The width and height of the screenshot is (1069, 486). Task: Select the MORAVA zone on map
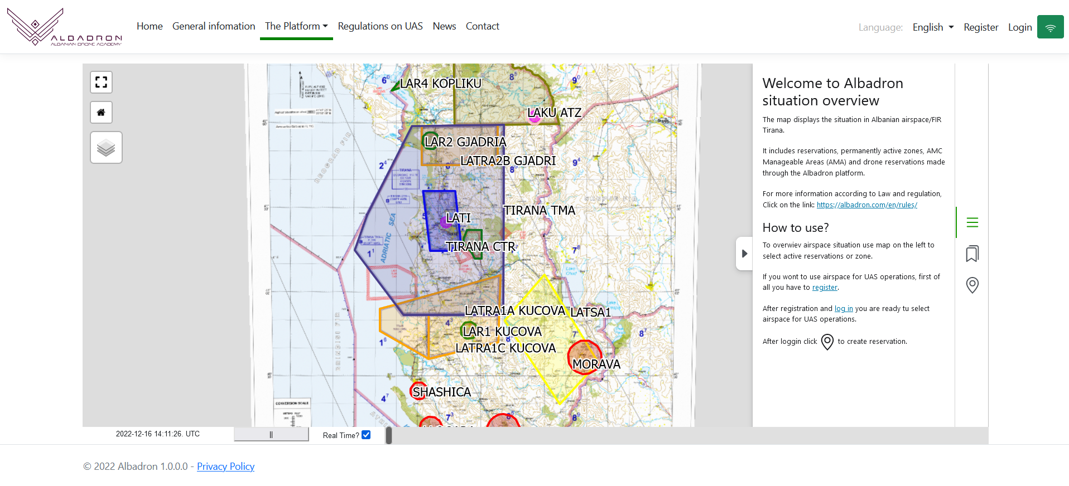[584, 356]
